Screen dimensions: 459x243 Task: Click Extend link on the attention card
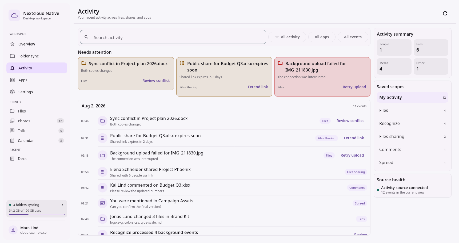258,87
